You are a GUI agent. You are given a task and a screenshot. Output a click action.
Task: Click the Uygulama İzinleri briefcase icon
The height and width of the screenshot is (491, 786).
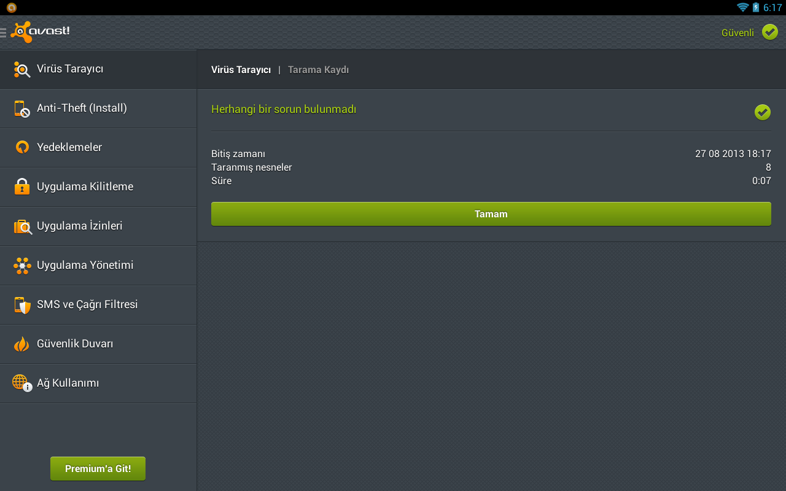click(x=22, y=226)
